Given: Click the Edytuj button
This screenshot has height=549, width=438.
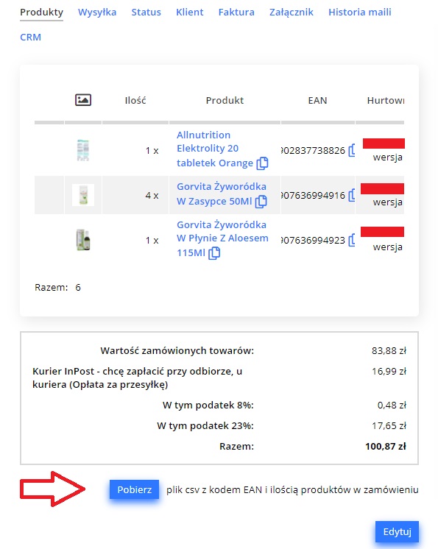Looking at the screenshot, I should (x=397, y=531).
